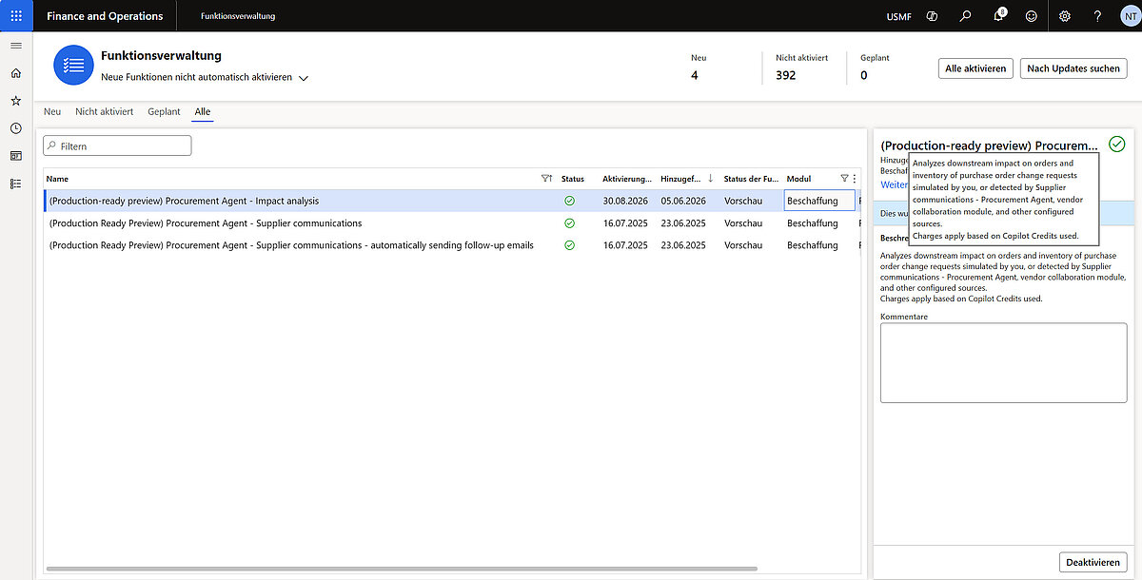Click Aktivierung column header
Screen dimensions: 1142x580
tap(627, 179)
